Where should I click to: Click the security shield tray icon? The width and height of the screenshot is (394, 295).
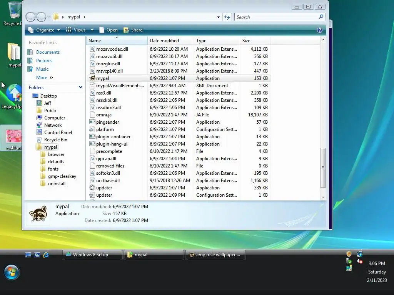(x=349, y=254)
